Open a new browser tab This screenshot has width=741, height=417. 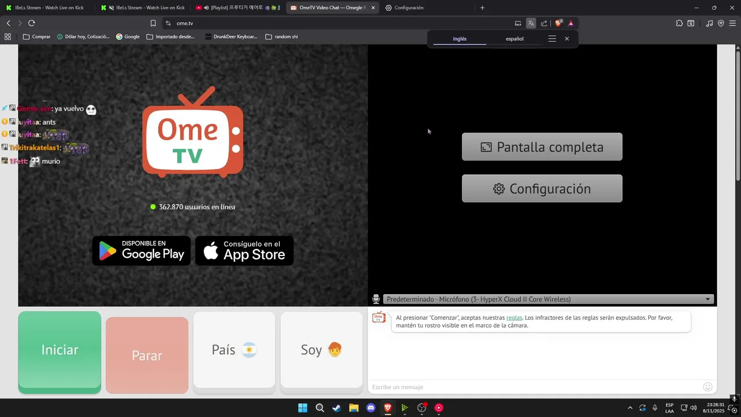click(482, 8)
